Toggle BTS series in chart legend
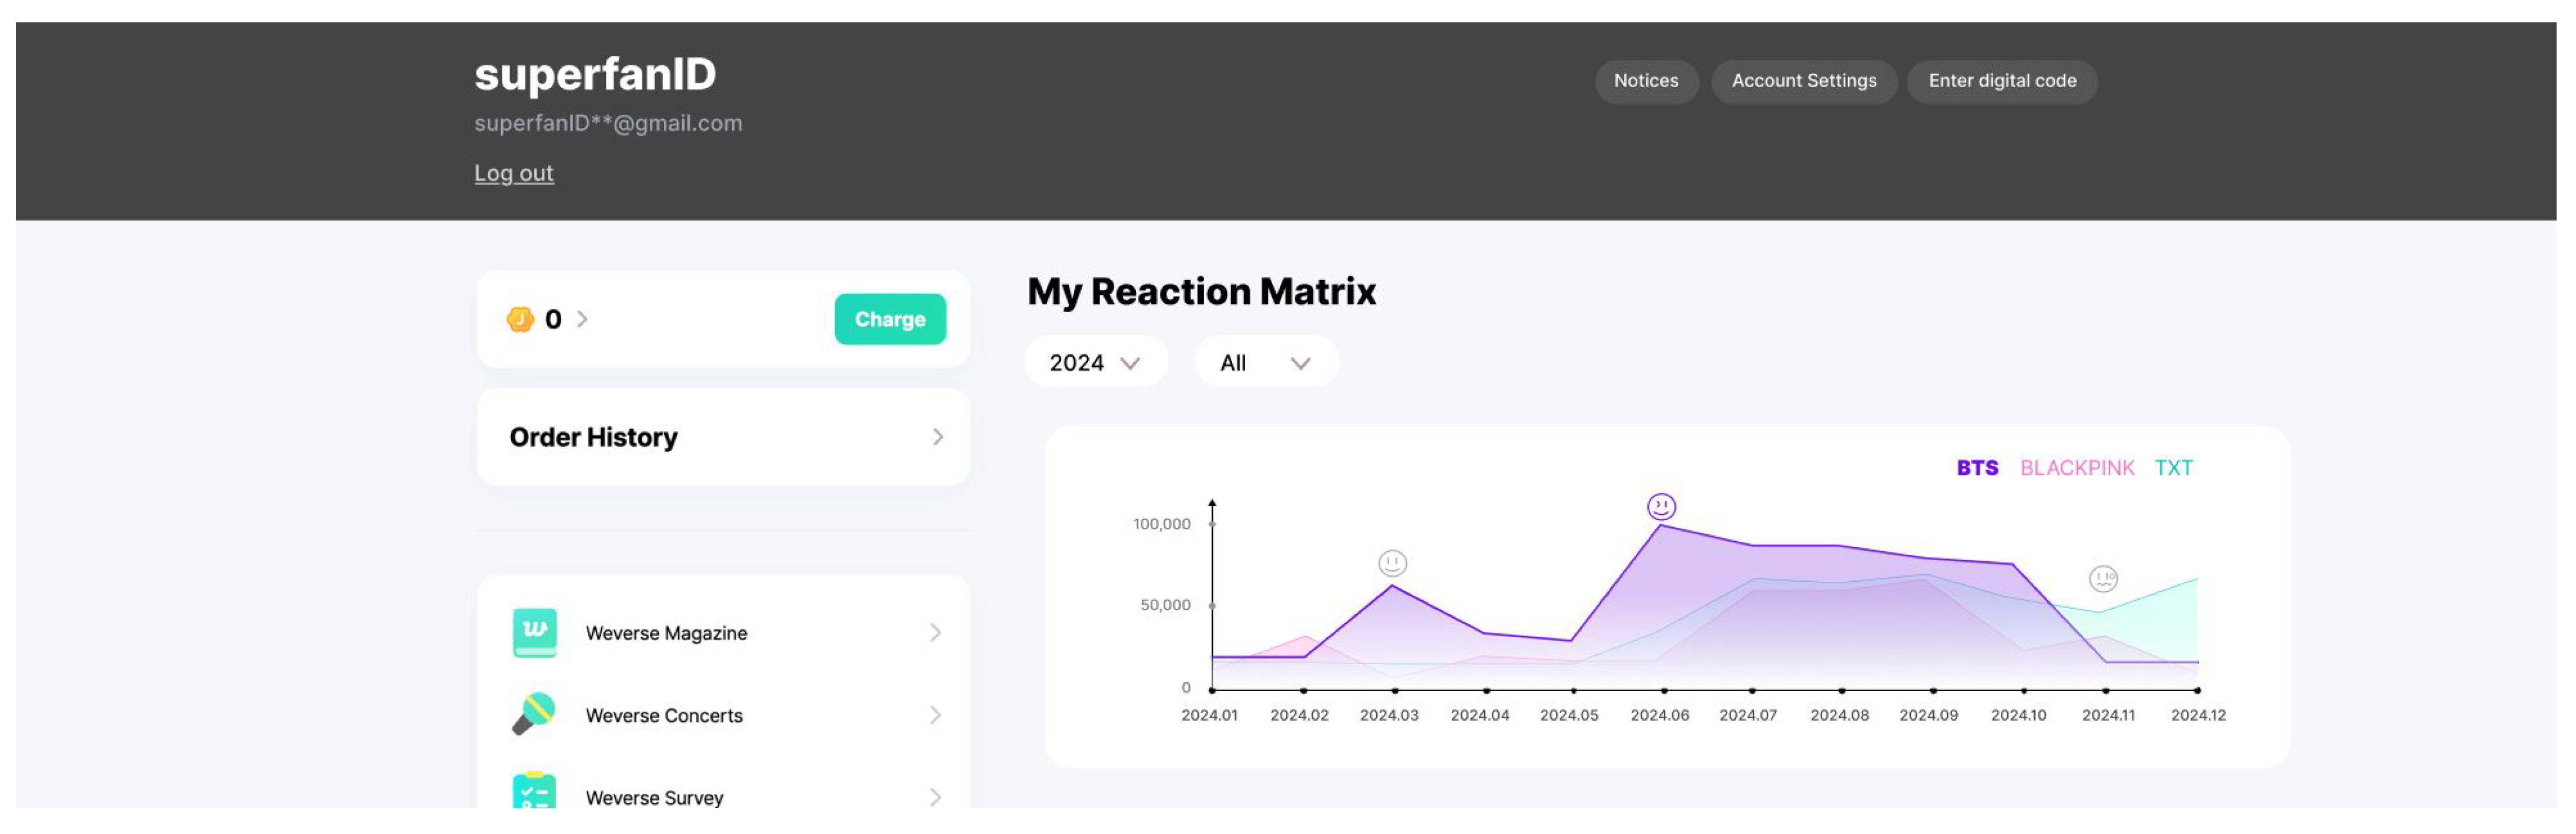The height and width of the screenshot is (834, 2576). tap(1977, 468)
